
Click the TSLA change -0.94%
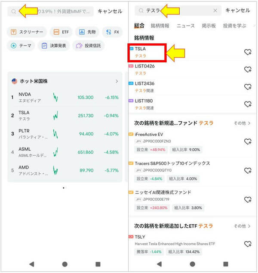coord(111,116)
